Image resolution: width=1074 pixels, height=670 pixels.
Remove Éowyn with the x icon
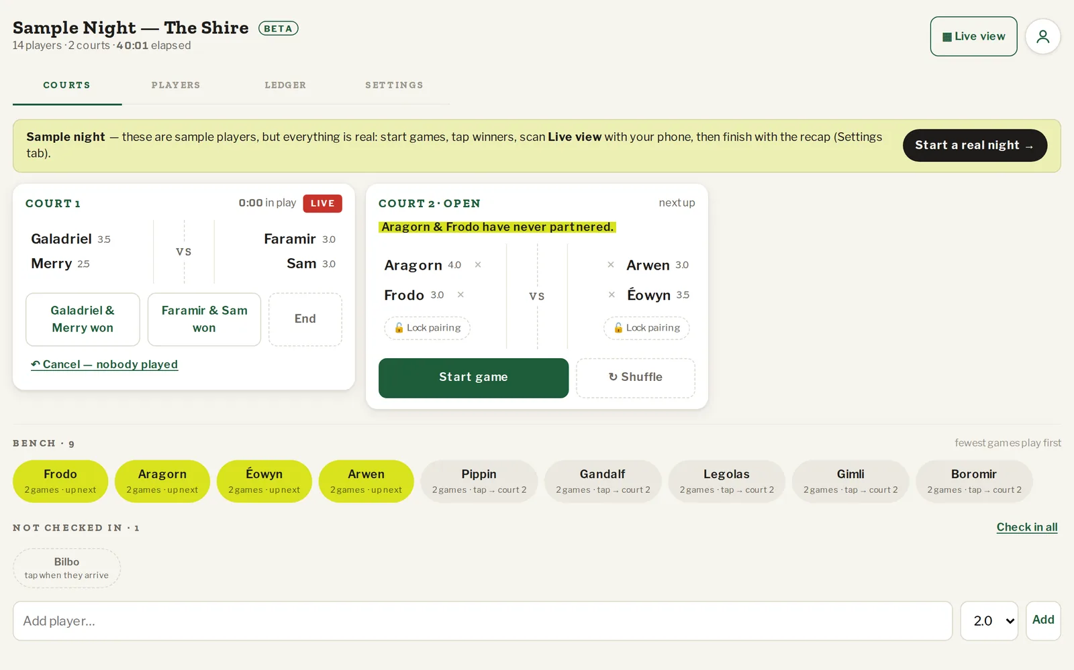pos(612,294)
